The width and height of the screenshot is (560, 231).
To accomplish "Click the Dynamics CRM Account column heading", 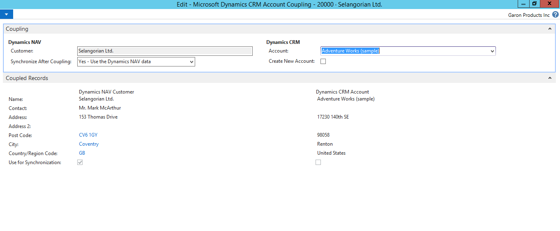I will (x=342, y=92).
